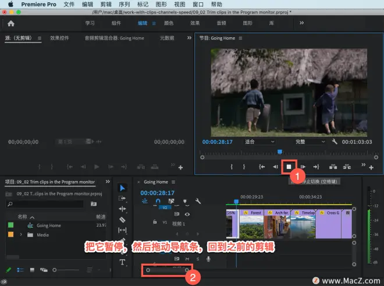The height and width of the screenshot is (286, 384).
Task: Switch to the 音频剪辑混合器 tab
Action: 114,38
